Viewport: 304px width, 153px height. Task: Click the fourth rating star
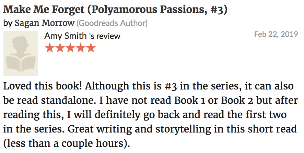80,48
